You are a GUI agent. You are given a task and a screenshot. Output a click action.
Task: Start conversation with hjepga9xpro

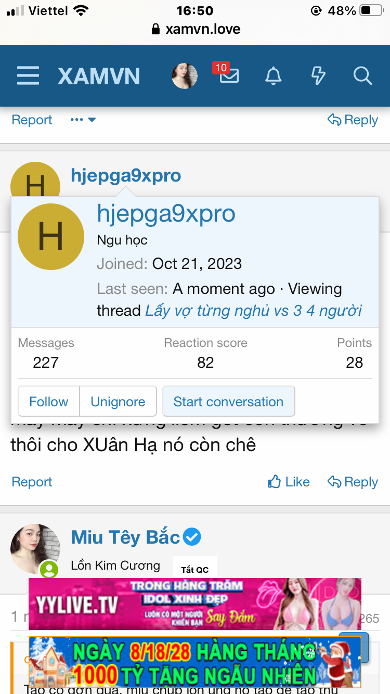click(x=229, y=402)
